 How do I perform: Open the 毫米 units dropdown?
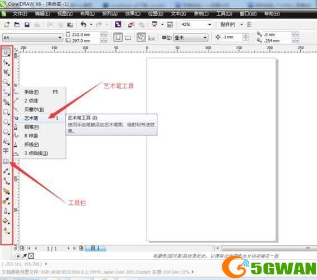click(205, 38)
